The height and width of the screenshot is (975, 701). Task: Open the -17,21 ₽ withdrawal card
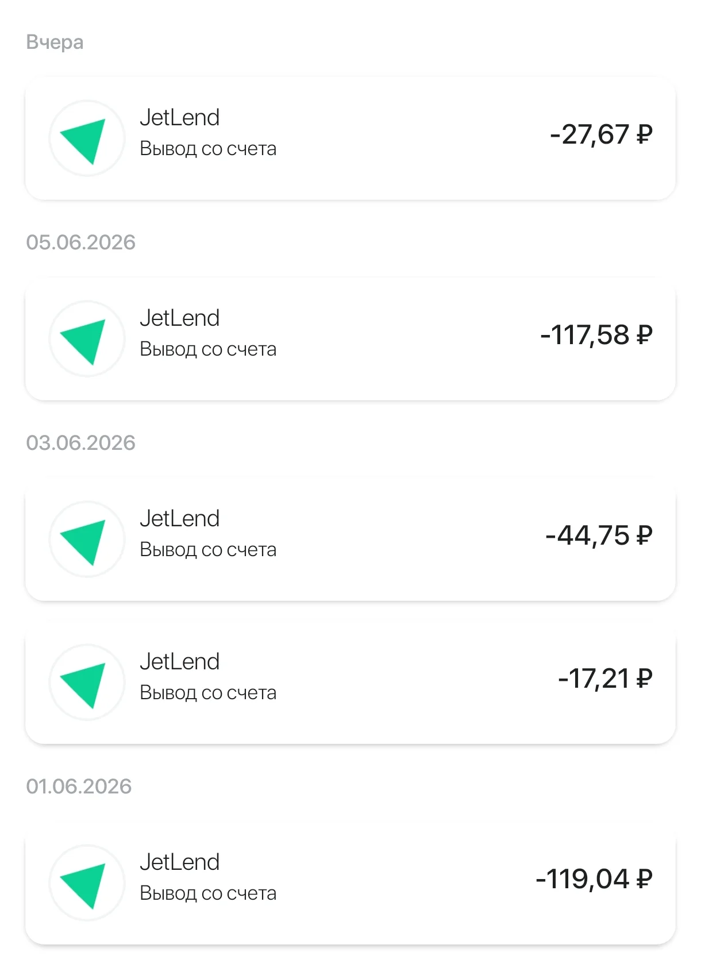pos(350,683)
